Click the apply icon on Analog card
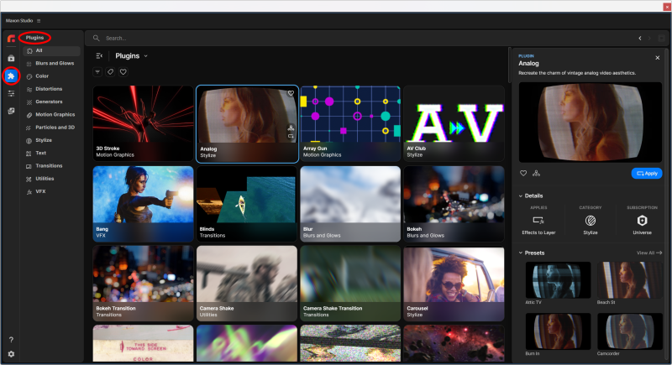Screen dimensions: 672x365 click(x=291, y=136)
